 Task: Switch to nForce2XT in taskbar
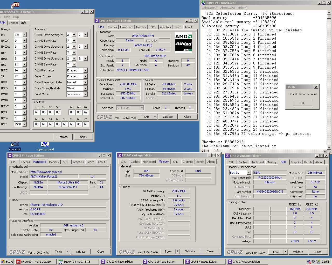click(x=36, y=262)
